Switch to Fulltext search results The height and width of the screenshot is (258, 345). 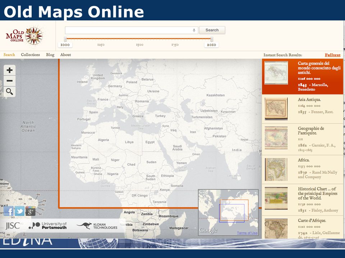coord(332,55)
